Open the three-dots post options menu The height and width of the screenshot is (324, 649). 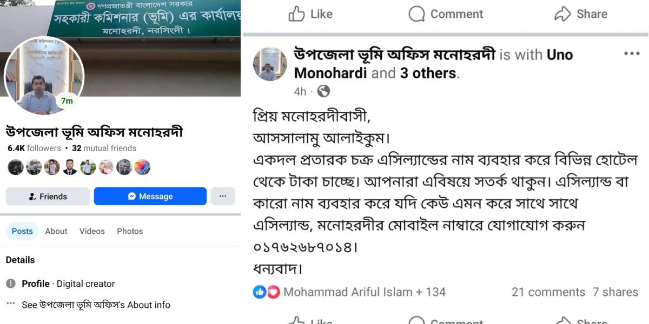coord(631,53)
